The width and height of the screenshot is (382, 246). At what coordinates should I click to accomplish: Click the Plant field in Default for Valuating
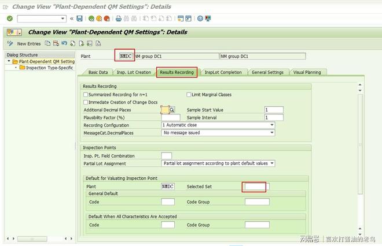(x=168, y=187)
